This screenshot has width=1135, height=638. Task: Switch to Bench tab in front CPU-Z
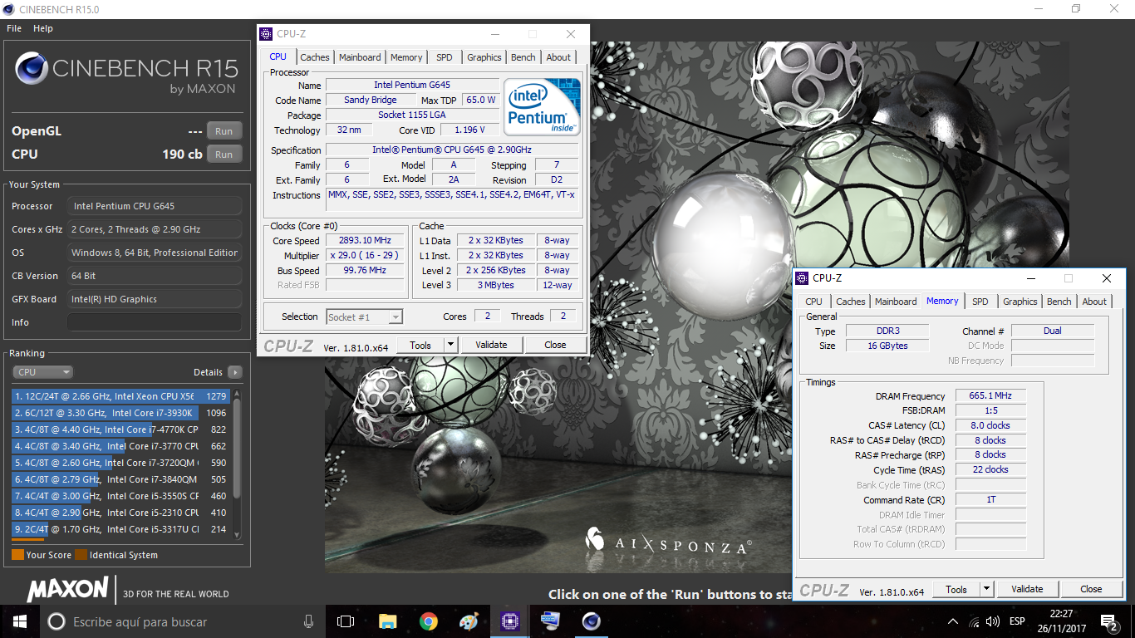pyautogui.click(x=523, y=57)
